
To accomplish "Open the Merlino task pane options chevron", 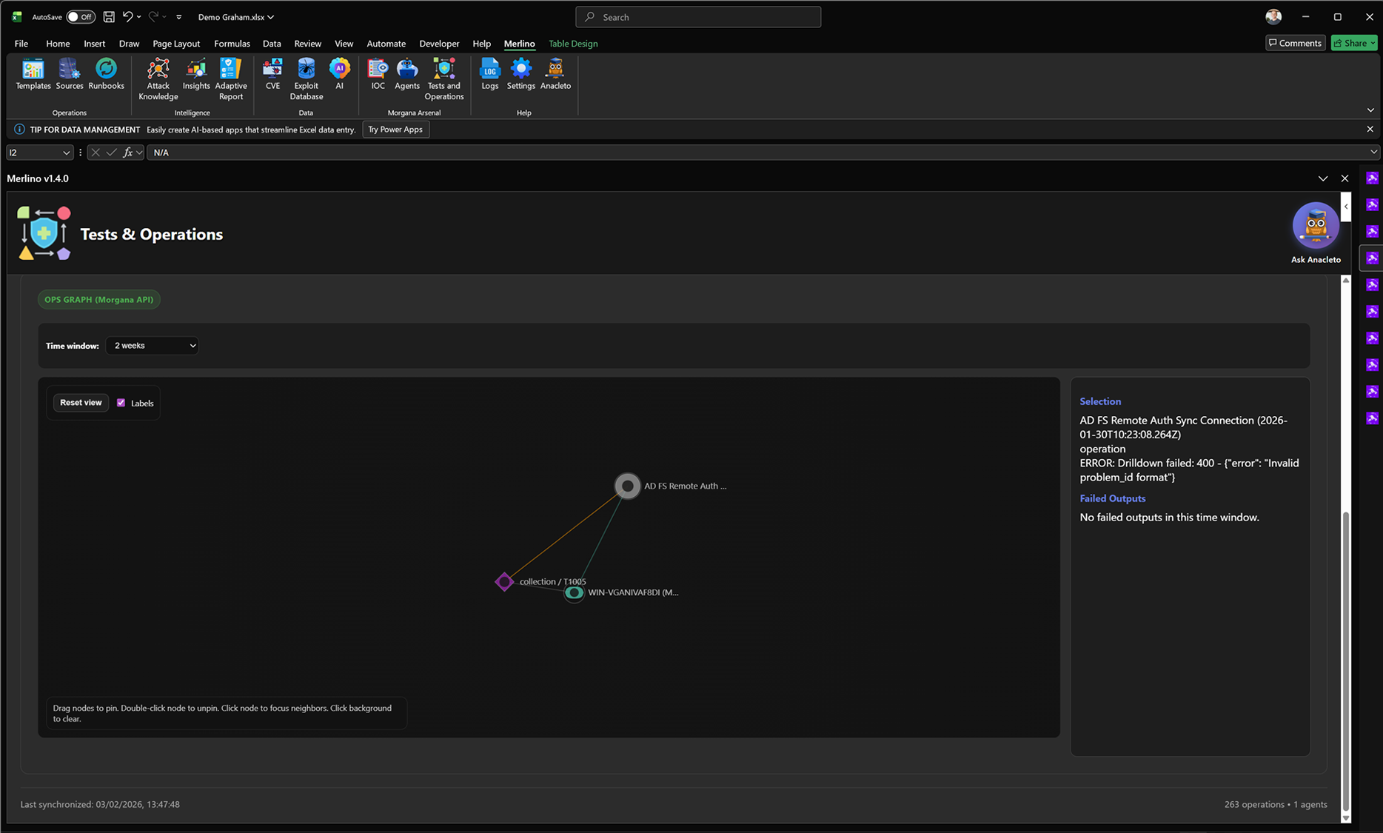I will point(1322,178).
